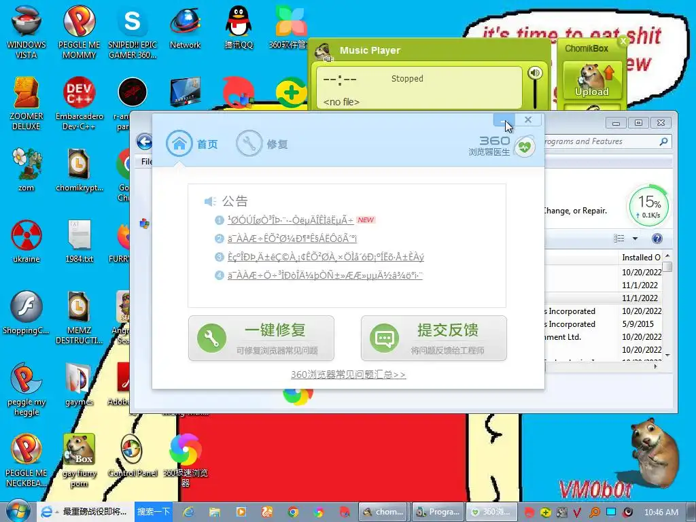Image resolution: width=696 pixels, height=522 pixels.
Task: Close the ChomikBox widget with green X
Action: (x=623, y=41)
